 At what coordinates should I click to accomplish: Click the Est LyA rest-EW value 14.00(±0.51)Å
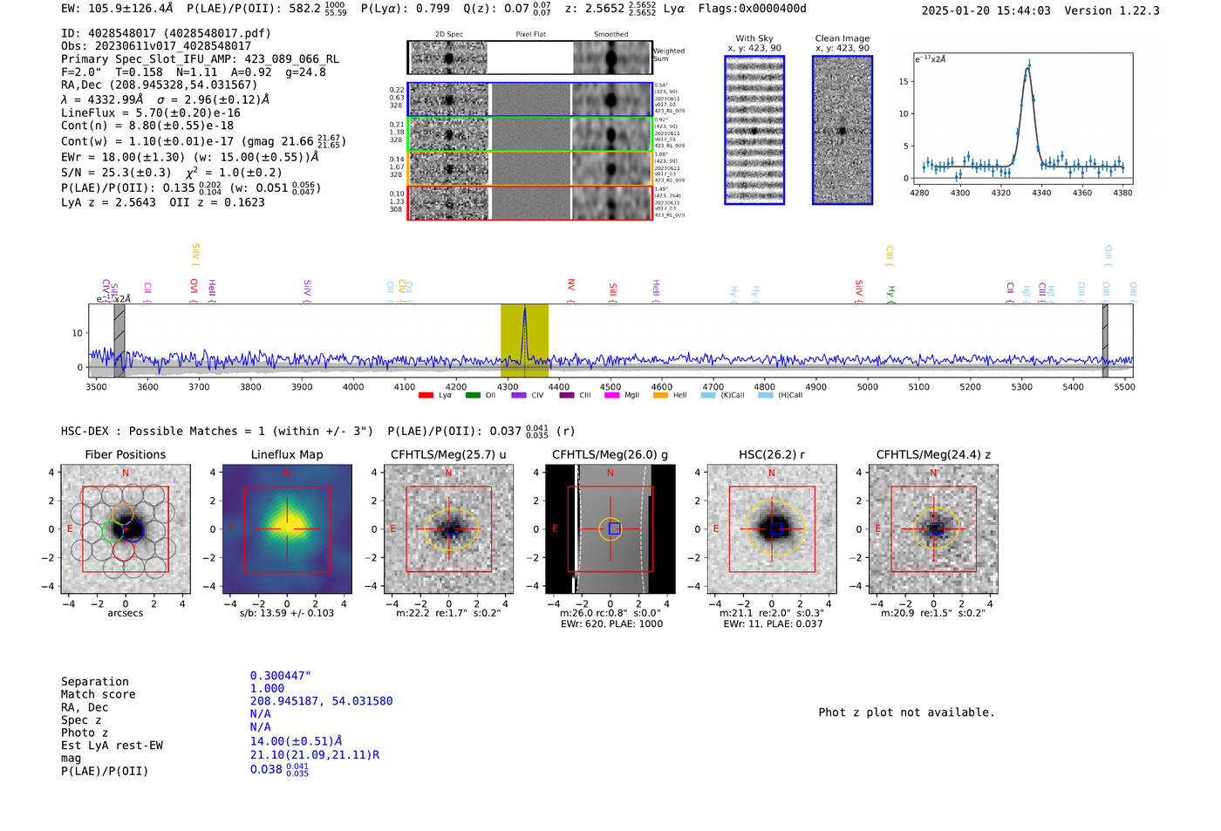[297, 741]
